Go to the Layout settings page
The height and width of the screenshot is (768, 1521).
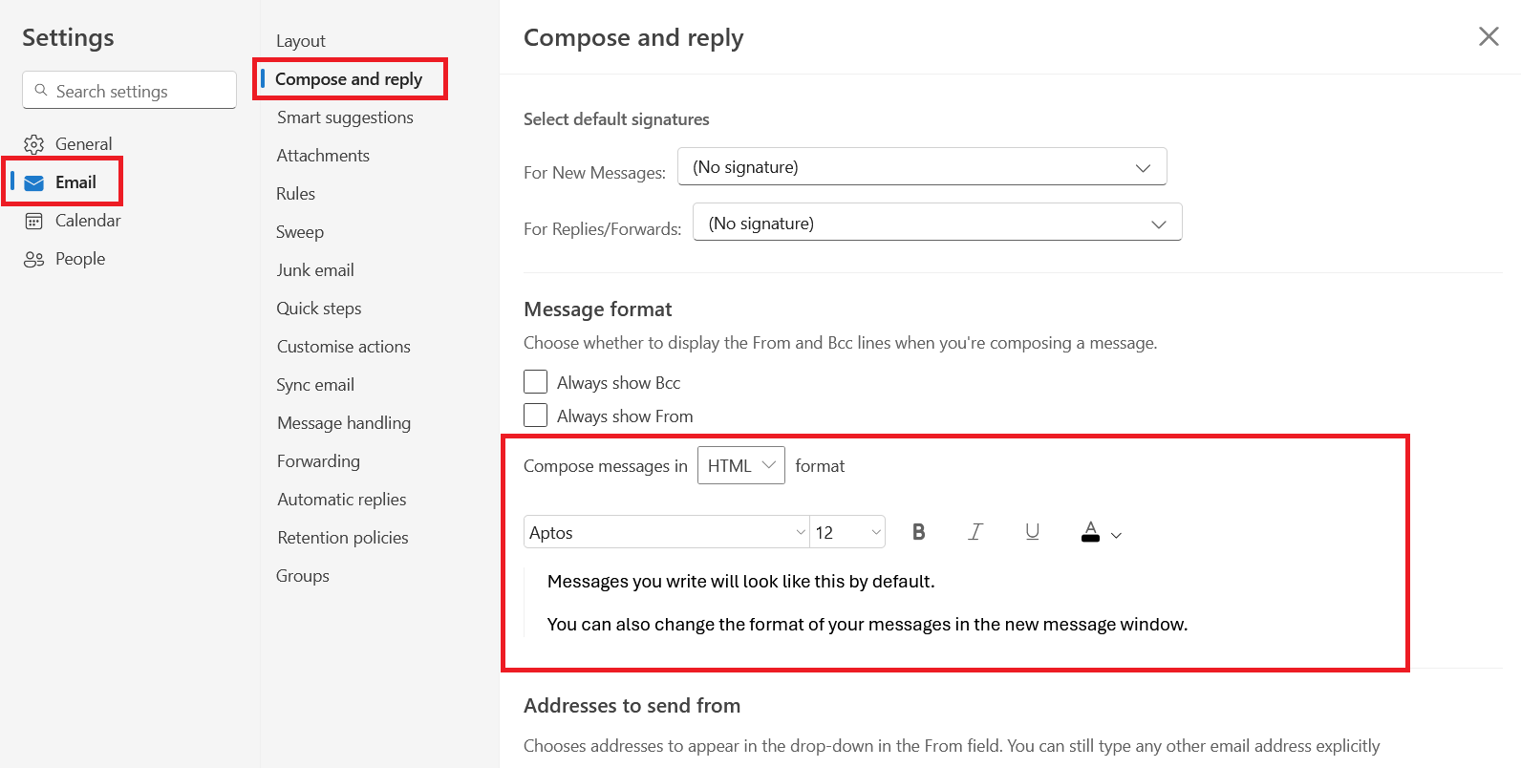301,41
